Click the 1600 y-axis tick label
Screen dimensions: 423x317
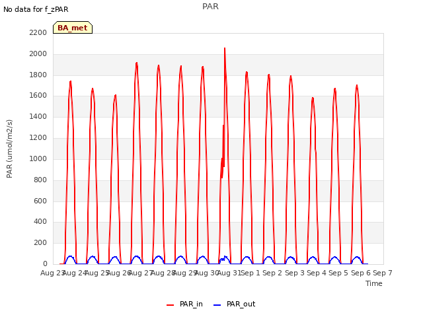(38, 95)
